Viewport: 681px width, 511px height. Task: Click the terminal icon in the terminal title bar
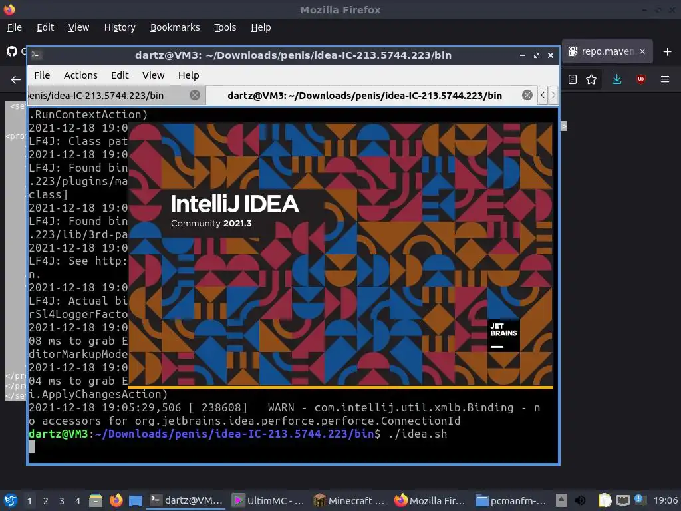pos(36,55)
